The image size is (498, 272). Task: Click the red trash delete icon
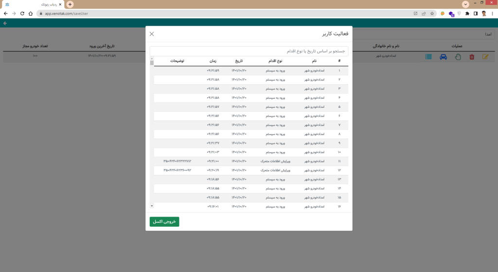pos(472,57)
